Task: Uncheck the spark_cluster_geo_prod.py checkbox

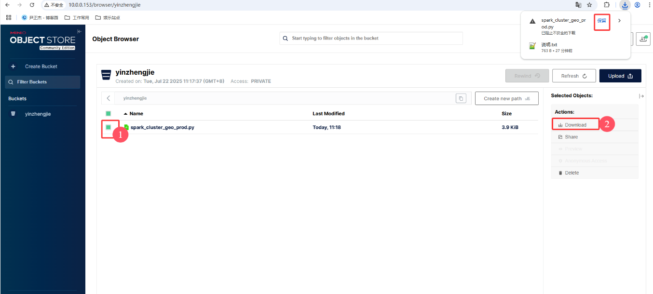Action: [x=109, y=127]
